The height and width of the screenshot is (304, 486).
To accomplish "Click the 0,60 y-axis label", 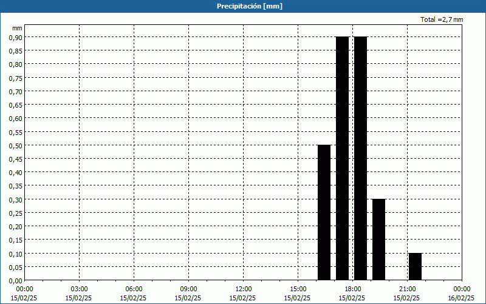I will pos(16,118).
